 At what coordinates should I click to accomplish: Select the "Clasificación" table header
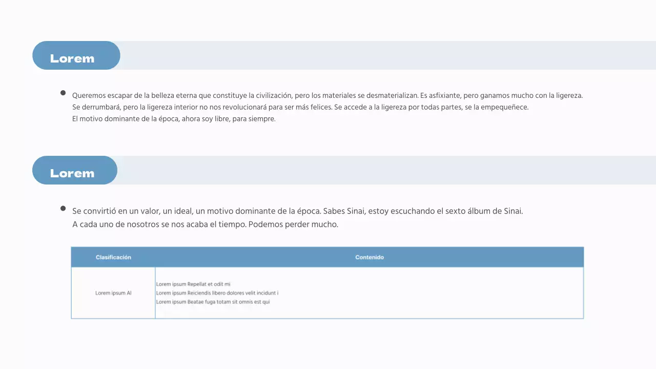click(x=113, y=257)
